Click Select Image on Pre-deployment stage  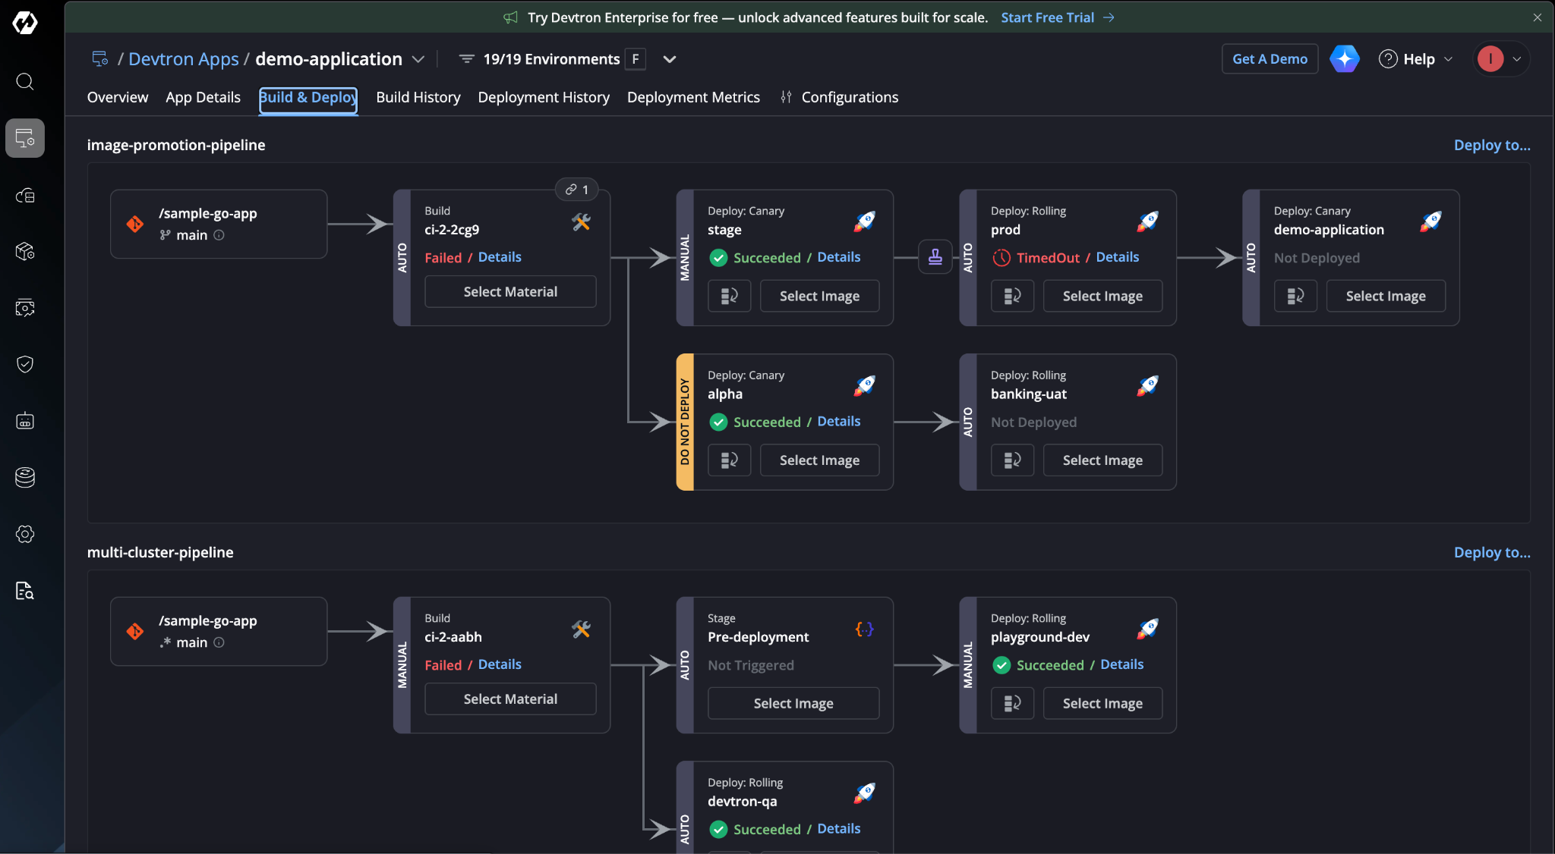coord(793,703)
